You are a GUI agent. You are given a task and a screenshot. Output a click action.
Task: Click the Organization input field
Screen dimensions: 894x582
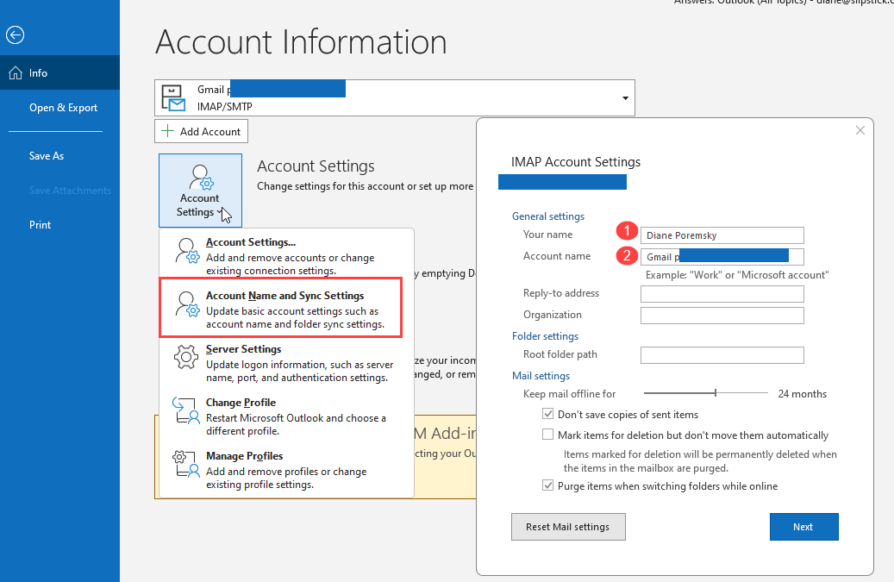point(722,316)
